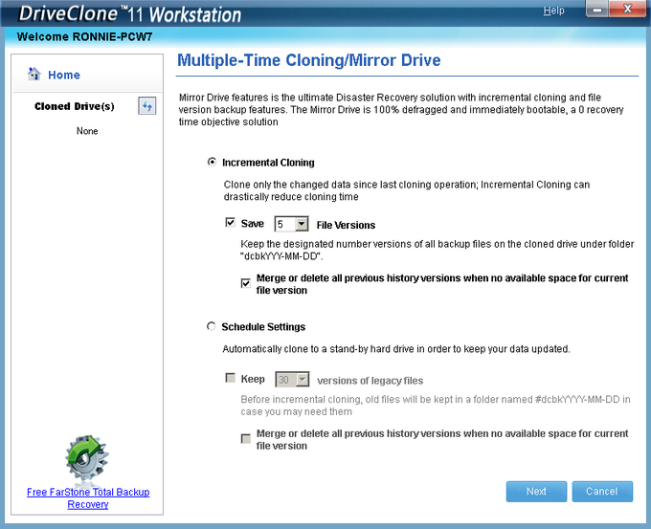This screenshot has width=651, height=529.
Task: Click the Home house icon
Action: point(34,75)
